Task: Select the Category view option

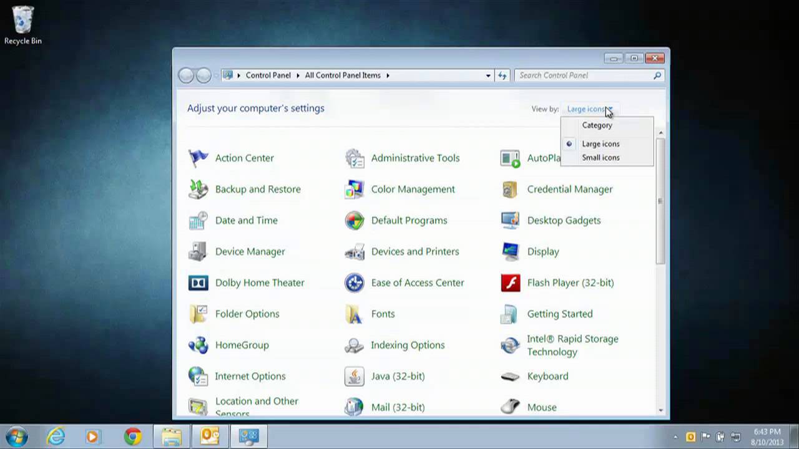Action: 597,125
